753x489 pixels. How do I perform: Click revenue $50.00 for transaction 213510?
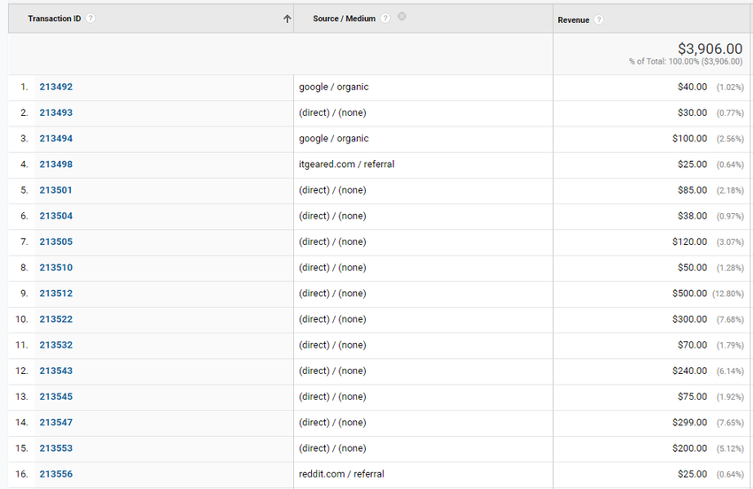(692, 268)
